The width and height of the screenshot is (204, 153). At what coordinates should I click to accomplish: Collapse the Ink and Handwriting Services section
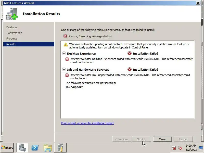click(x=64, y=69)
